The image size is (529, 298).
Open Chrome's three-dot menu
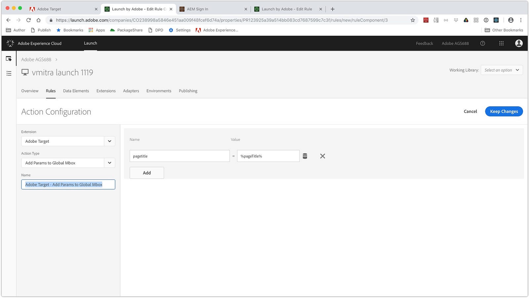point(521,20)
